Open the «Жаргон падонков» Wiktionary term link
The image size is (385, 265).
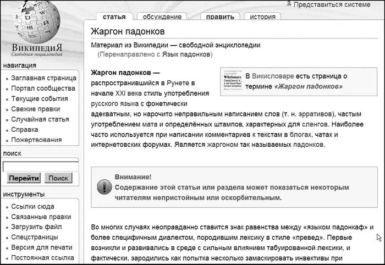coord(309,86)
